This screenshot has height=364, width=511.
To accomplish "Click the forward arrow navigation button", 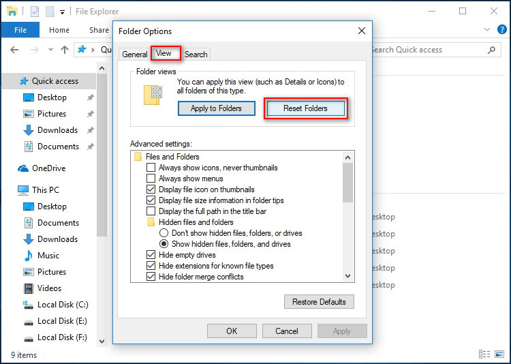I will (34, 50).
